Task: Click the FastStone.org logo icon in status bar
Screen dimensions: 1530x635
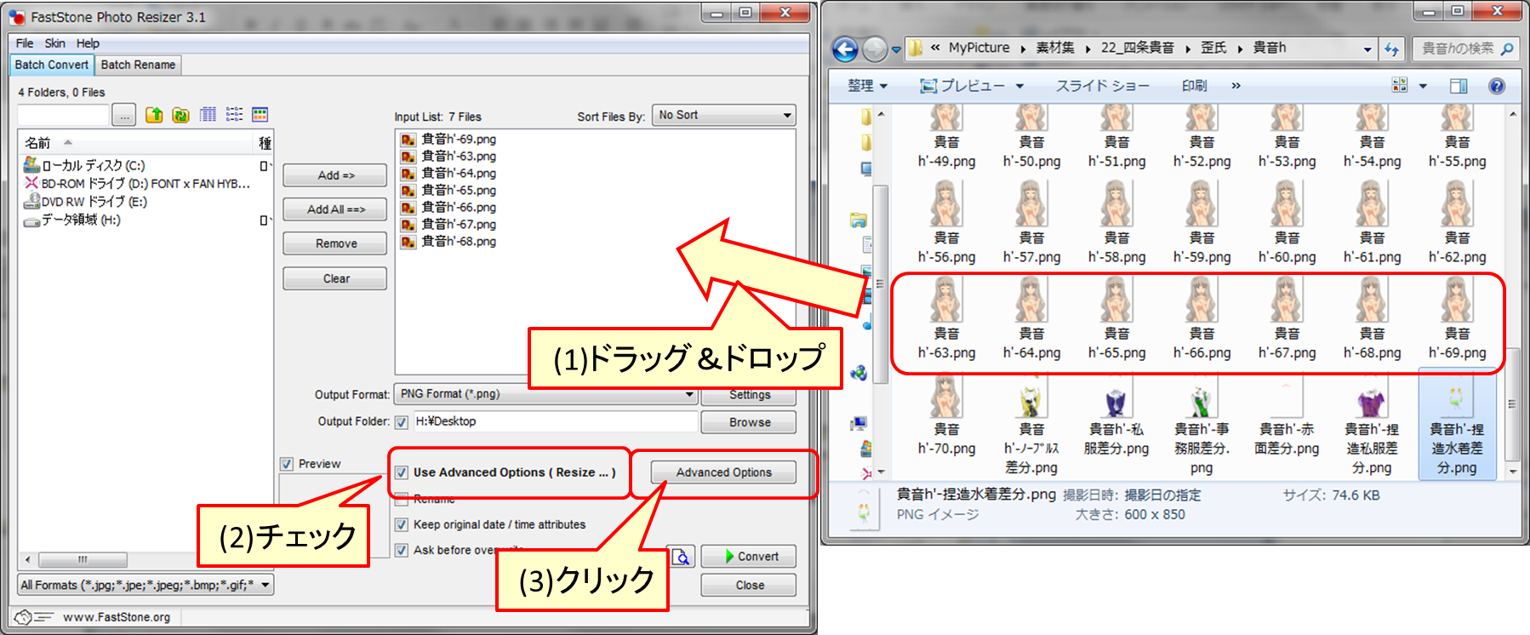Action: [x=31, y=617]
